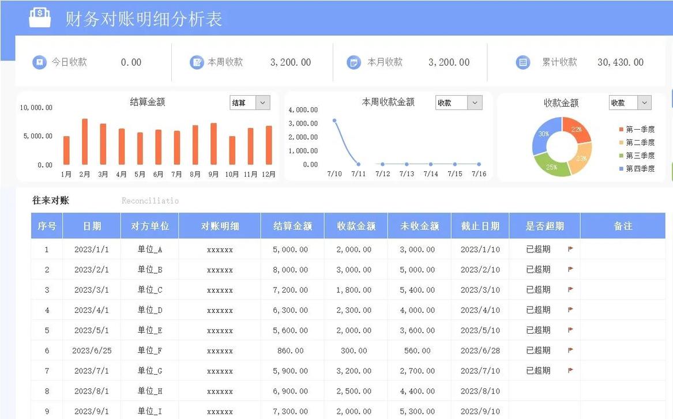The width and height of the screenshot is (673, 419).
Task: Select the 未收金额 column header
Action: 419,225
